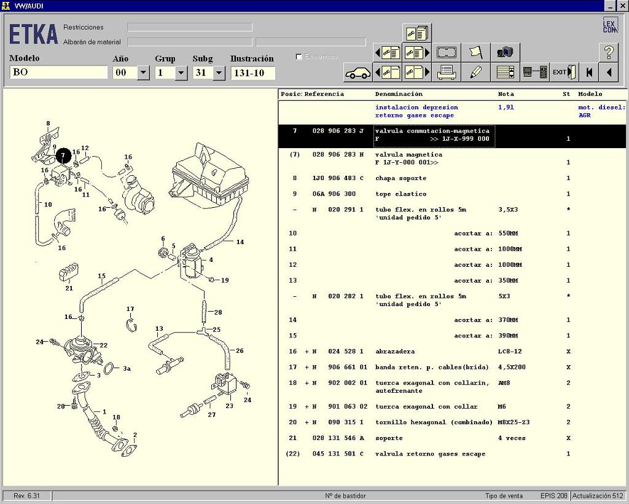The width and height of the screenshot is (629, 504).
Task: Open help with the question mark icon
Action: [x=609, y=53]
